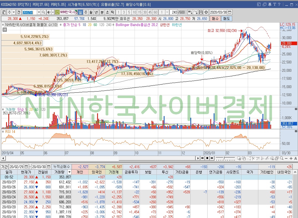Viewport: 298px width, 218px height.
Task: Click the overlapping windows icon below chart
Action: tap(244, 158)
